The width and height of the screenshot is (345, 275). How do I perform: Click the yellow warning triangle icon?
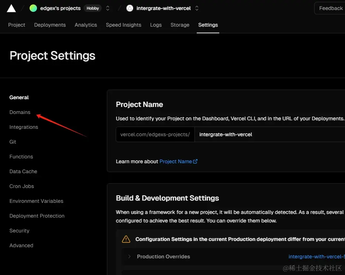pyautogui.click(x=126, y=239)
